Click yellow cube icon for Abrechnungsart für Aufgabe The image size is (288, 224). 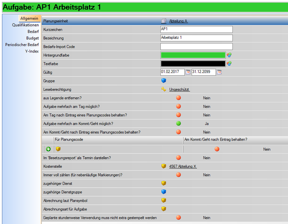point(164,209)
